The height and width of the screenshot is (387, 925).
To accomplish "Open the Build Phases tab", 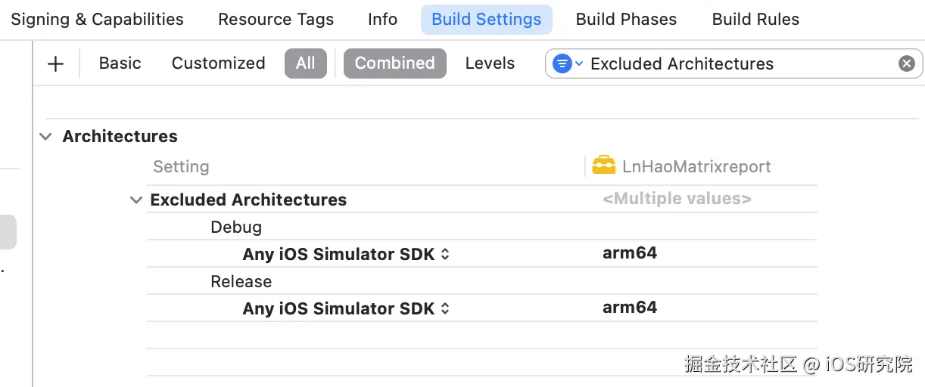I will tap(626, 20).
